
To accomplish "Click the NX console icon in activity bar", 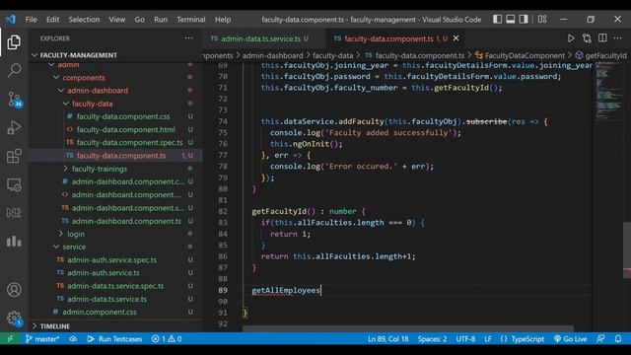I will 14,213.
